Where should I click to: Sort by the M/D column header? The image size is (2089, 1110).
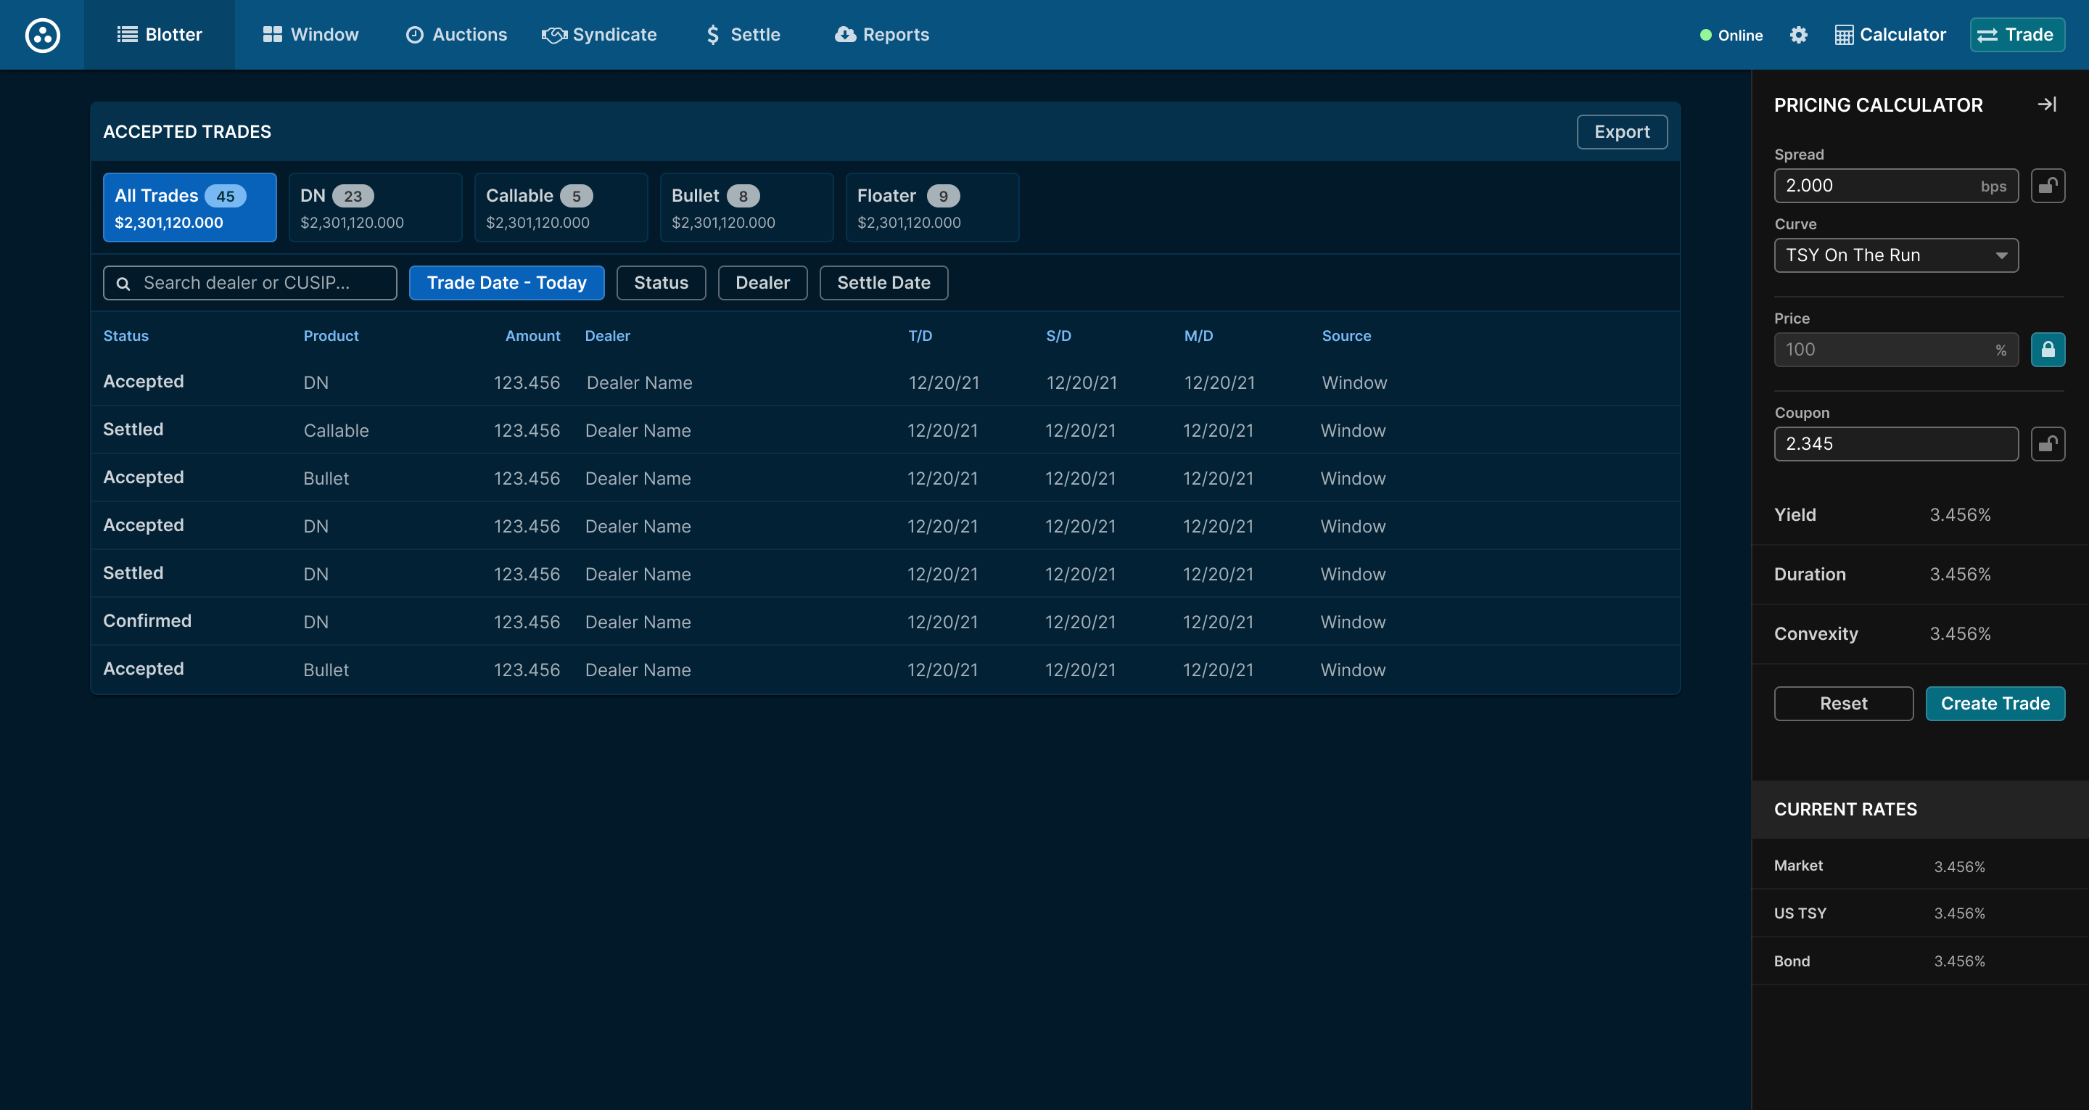[1198, 336]
